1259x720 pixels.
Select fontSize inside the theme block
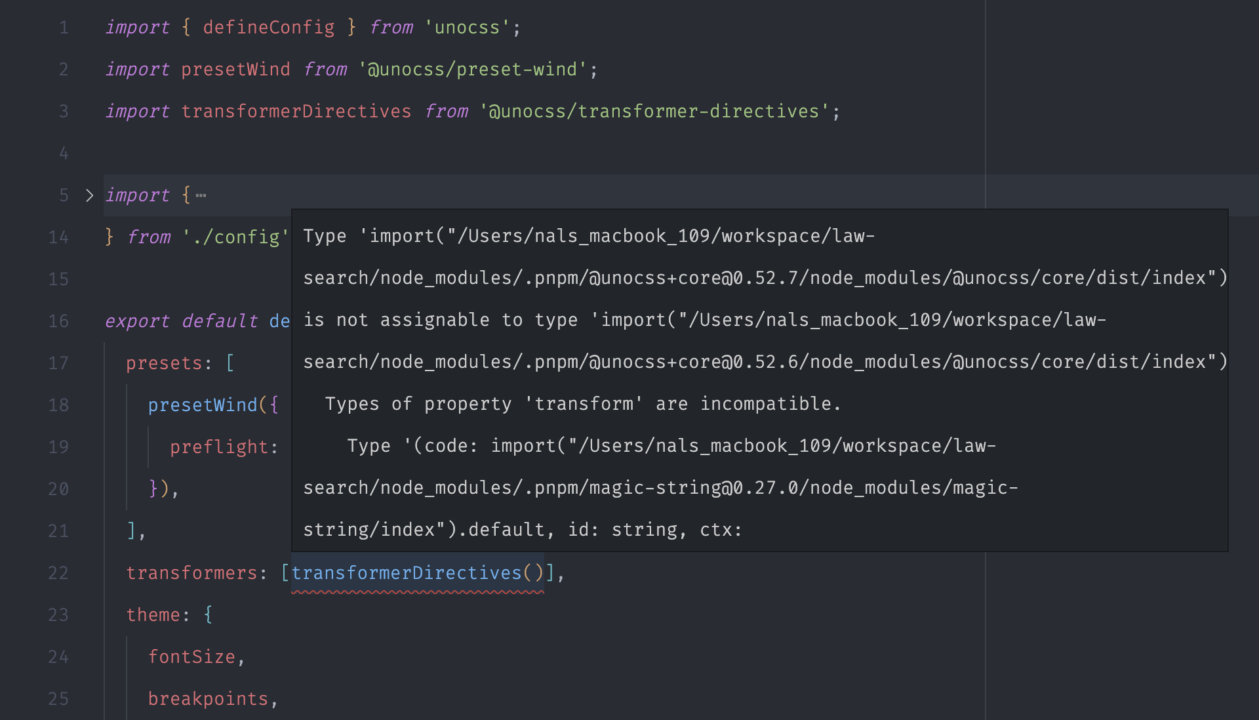(x=191, y=656)
